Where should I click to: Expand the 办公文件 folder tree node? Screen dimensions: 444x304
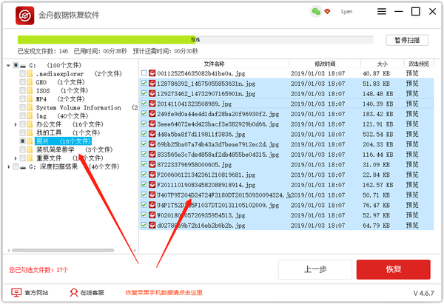(15, 124)
